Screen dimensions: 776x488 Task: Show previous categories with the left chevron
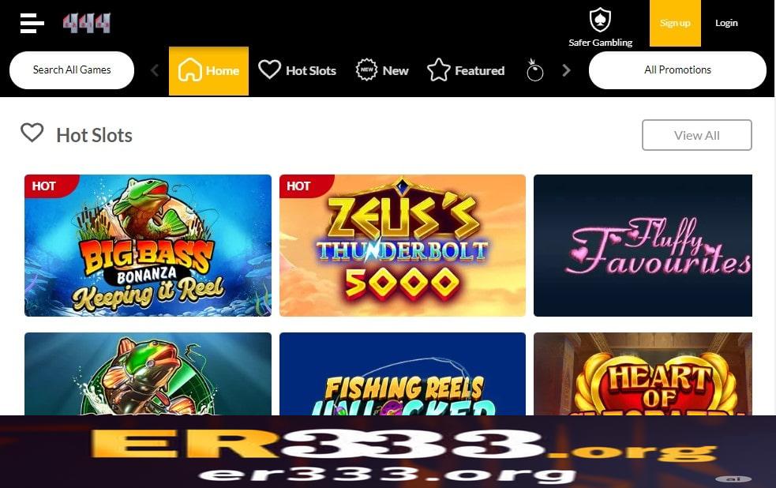coord(155,70)
